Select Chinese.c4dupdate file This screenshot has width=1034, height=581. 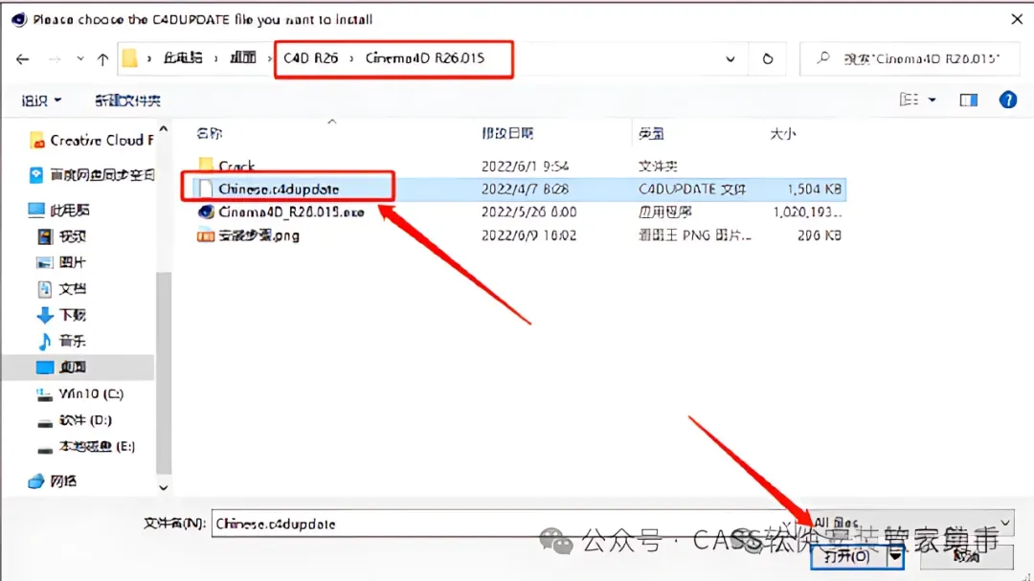click(279, 190)
